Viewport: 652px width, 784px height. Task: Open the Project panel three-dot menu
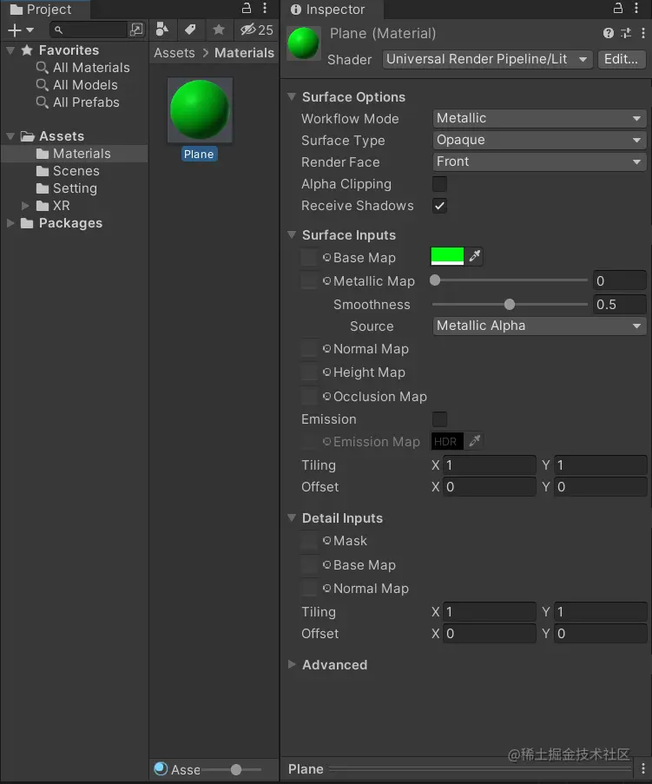click(265, 8)
